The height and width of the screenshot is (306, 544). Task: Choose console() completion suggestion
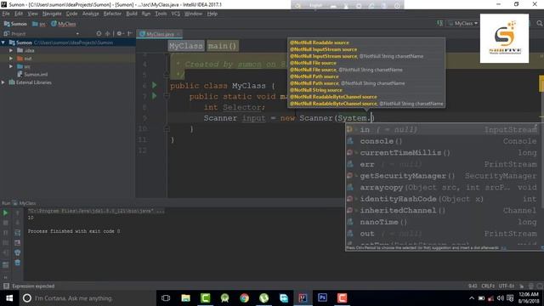point(442,141)
